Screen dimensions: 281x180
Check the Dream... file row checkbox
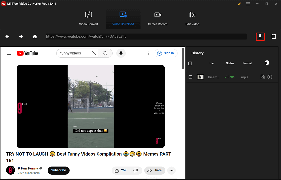pos(190,77)
